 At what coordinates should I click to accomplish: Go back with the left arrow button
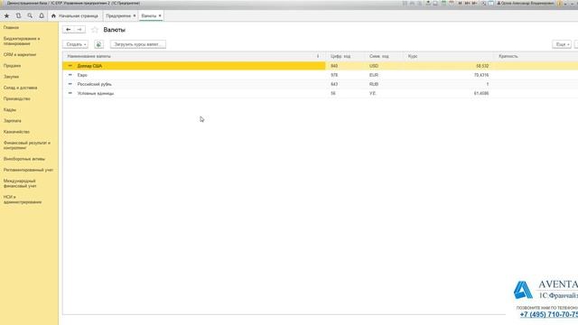tap(69, 30)
